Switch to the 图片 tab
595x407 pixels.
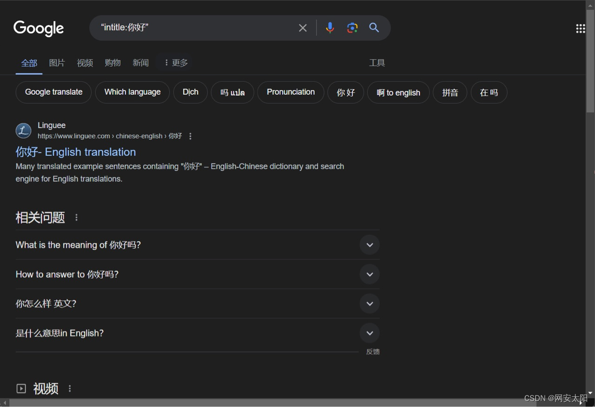click(x=57, y=63)
